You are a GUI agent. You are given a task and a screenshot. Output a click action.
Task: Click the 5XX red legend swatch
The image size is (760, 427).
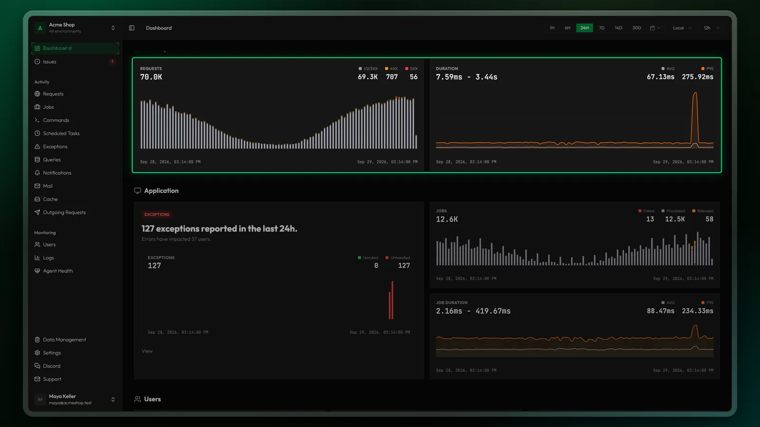(x=407, y=69)
